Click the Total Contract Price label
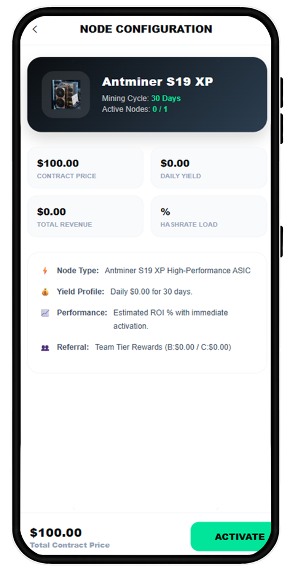Image resolution: width=290 pixels, height=572 pixels. pos(70,545)
